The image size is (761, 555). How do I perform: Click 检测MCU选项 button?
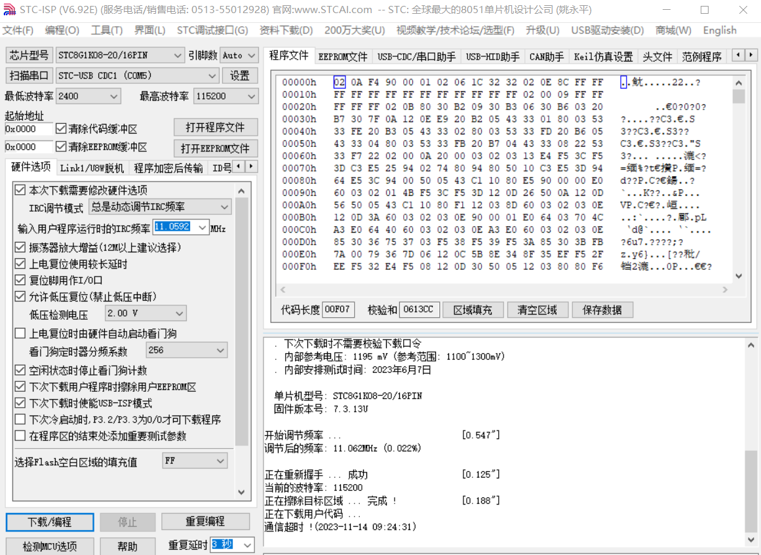coord(50,546)
